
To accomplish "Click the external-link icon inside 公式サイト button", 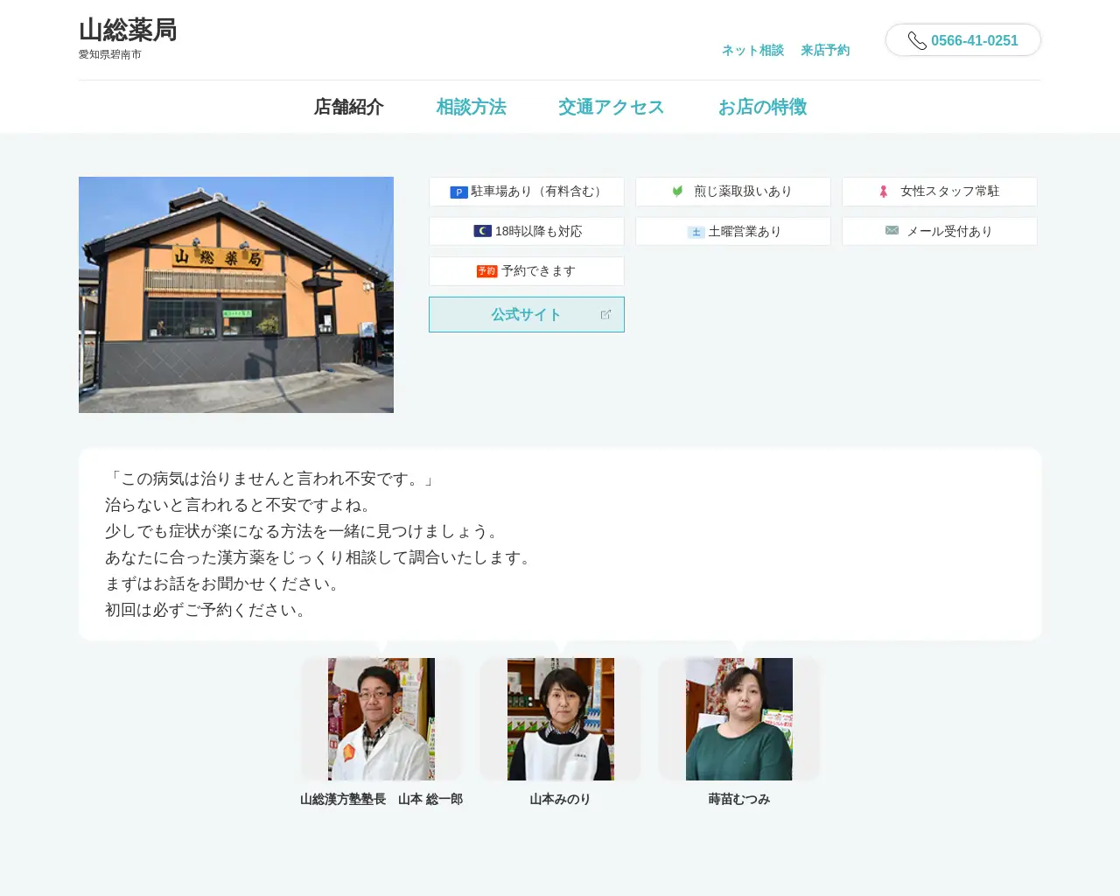I will click(606, 313).
